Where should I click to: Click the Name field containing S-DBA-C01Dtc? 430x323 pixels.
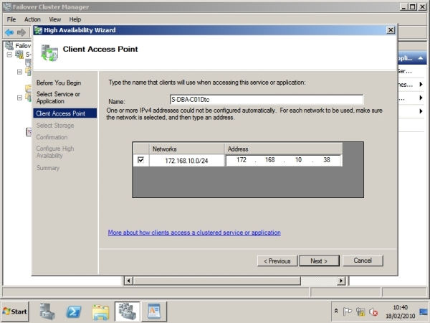click(x=267, y=100)
